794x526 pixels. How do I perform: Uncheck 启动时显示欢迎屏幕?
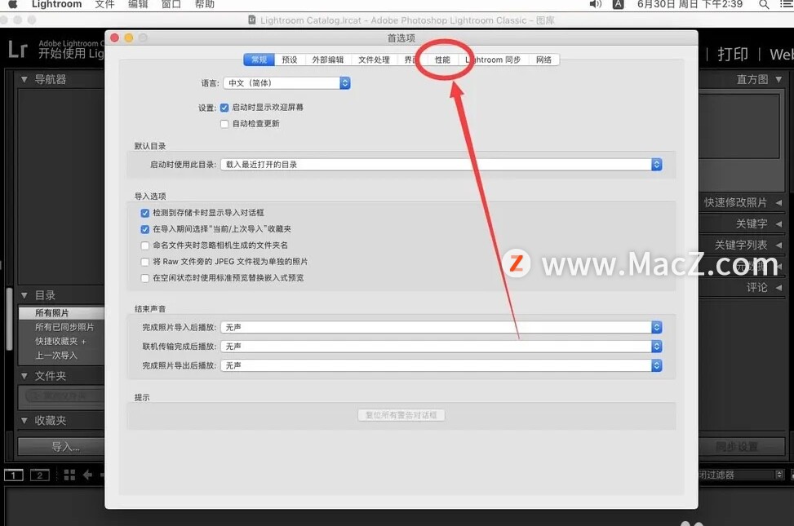(x=224, y=108)
